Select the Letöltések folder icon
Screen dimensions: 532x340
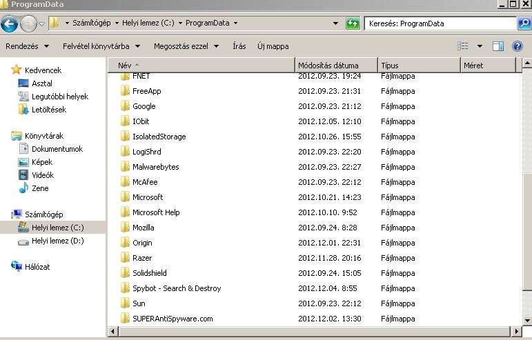[23, 110]
